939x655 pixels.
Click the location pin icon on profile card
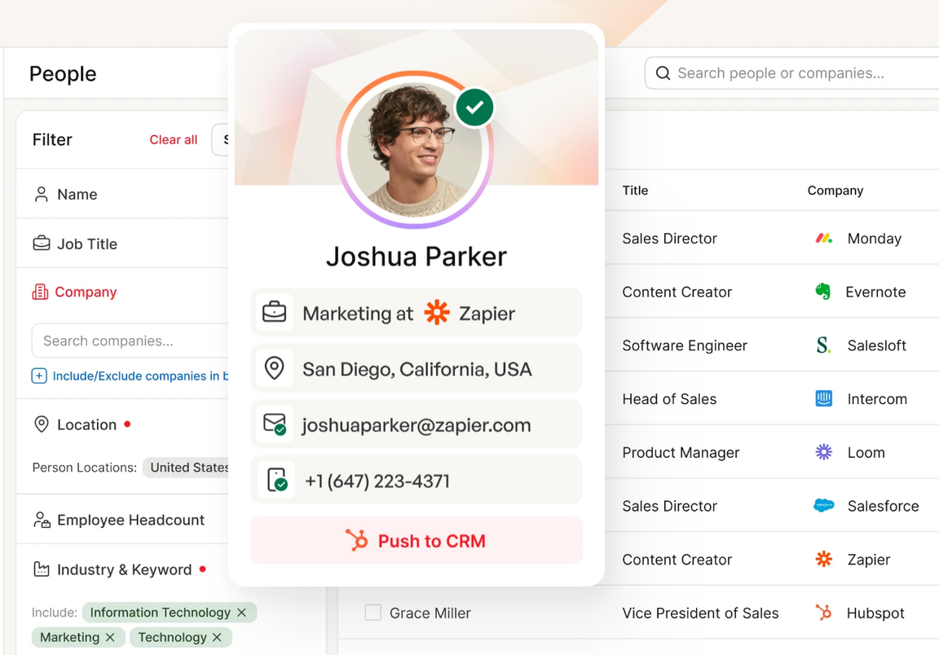(274, 368)
